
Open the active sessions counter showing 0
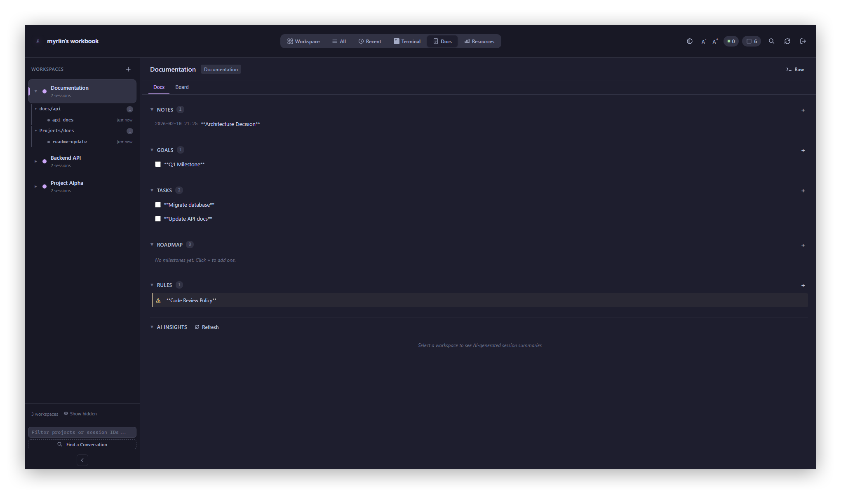(x=731, y=41)
